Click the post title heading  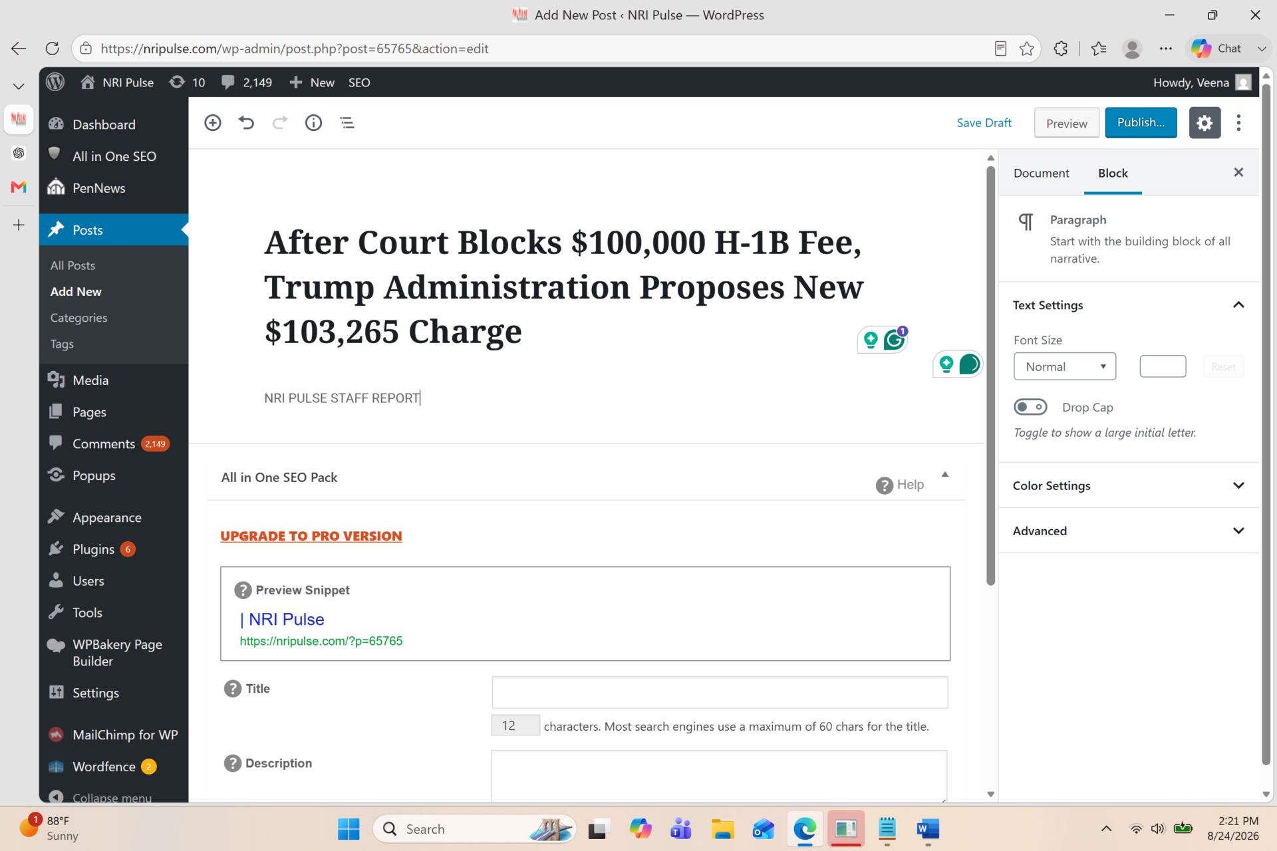pos(563,287)
